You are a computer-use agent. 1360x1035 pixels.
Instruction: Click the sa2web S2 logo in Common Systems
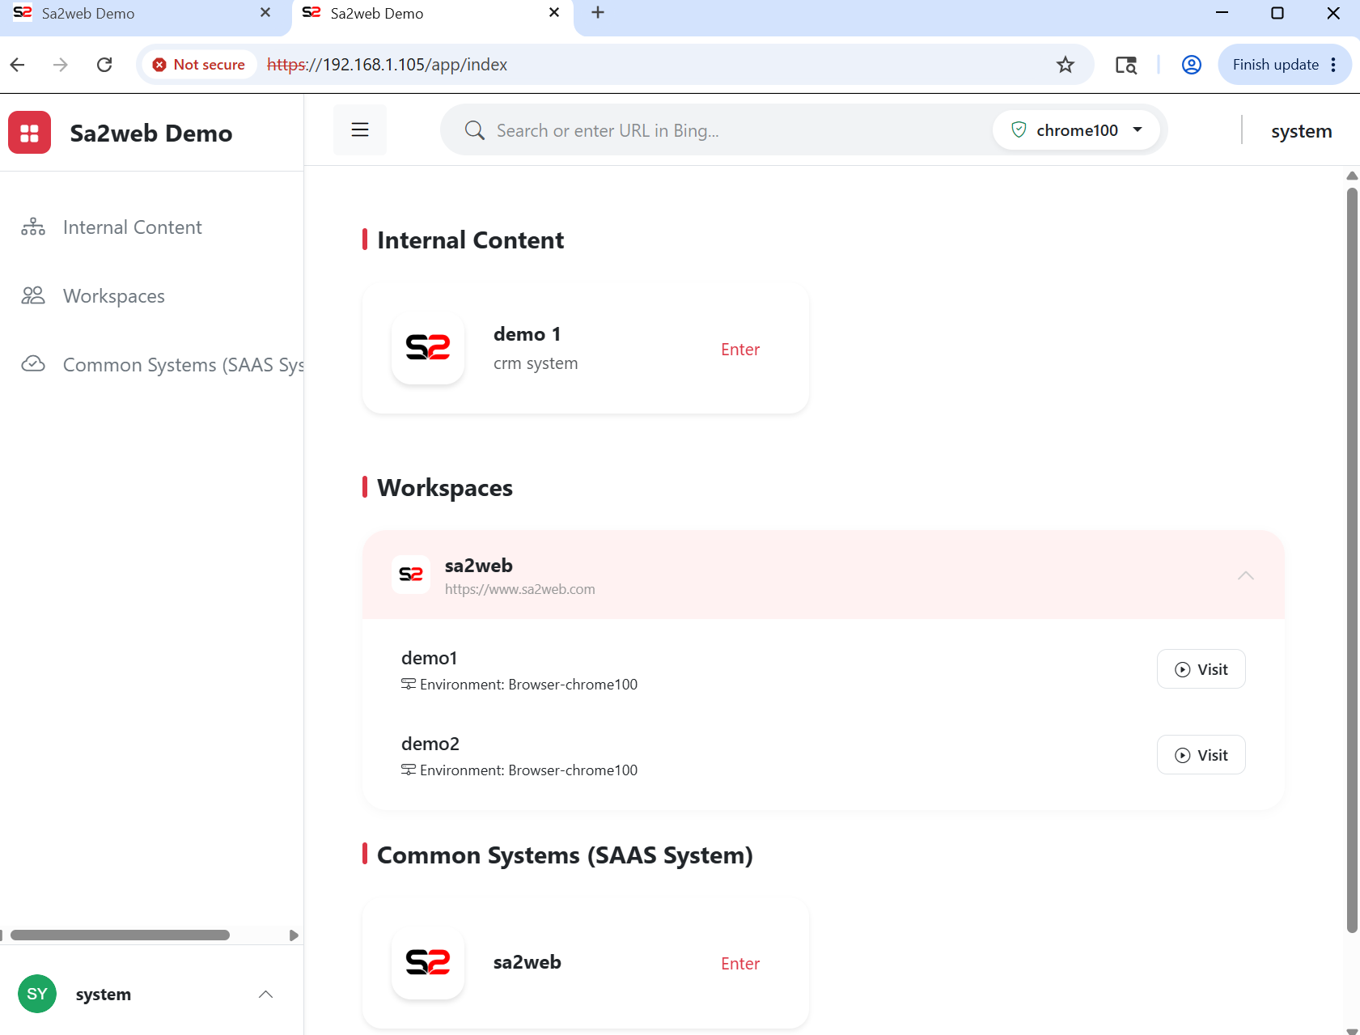pyautogui.click(x=428, y=962)
